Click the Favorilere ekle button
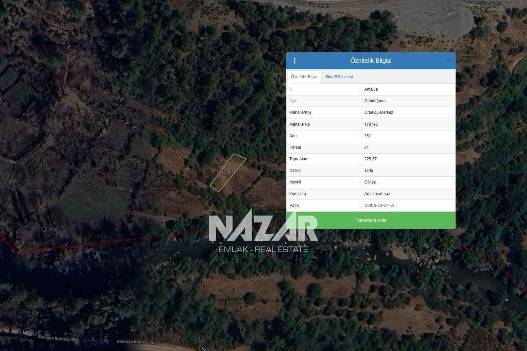The height and width of the screenshot is (351, 527). (x=371, y=220)
